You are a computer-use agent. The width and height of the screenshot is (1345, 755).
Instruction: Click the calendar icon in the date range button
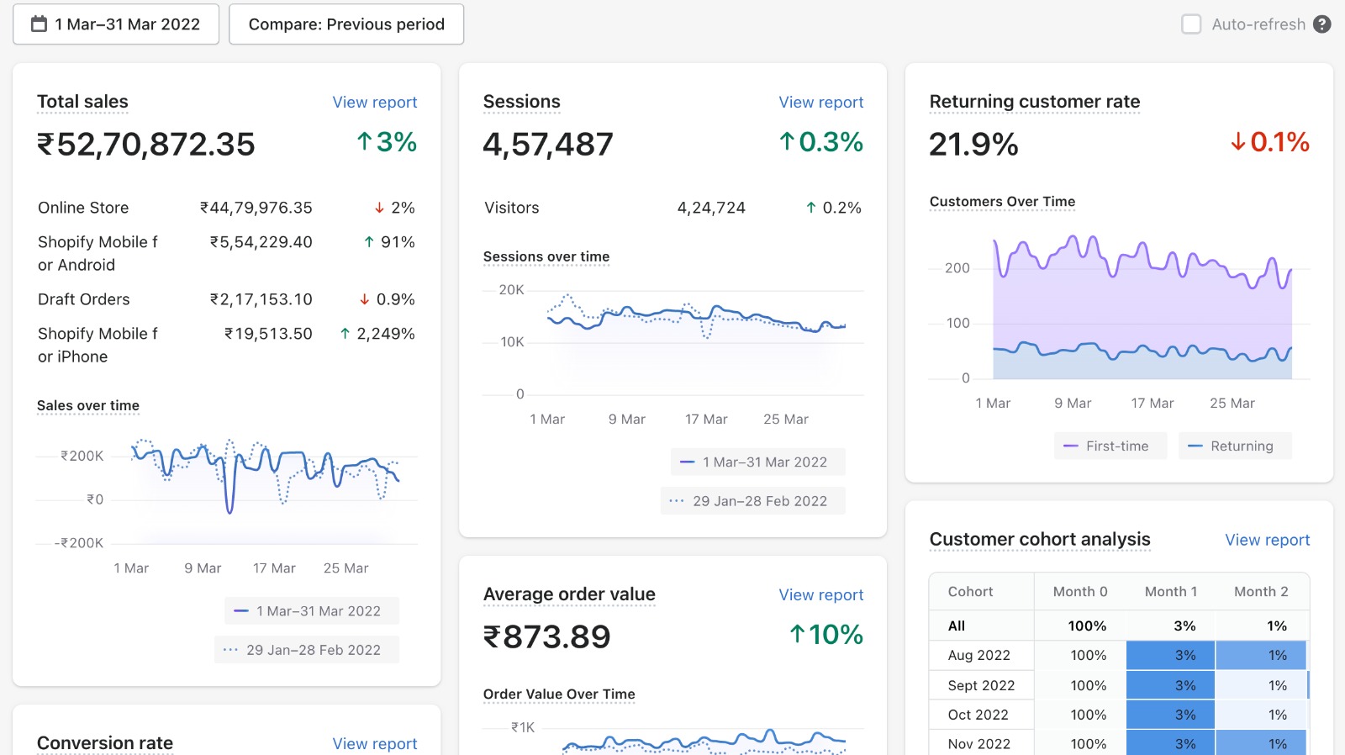click(39, 24)
